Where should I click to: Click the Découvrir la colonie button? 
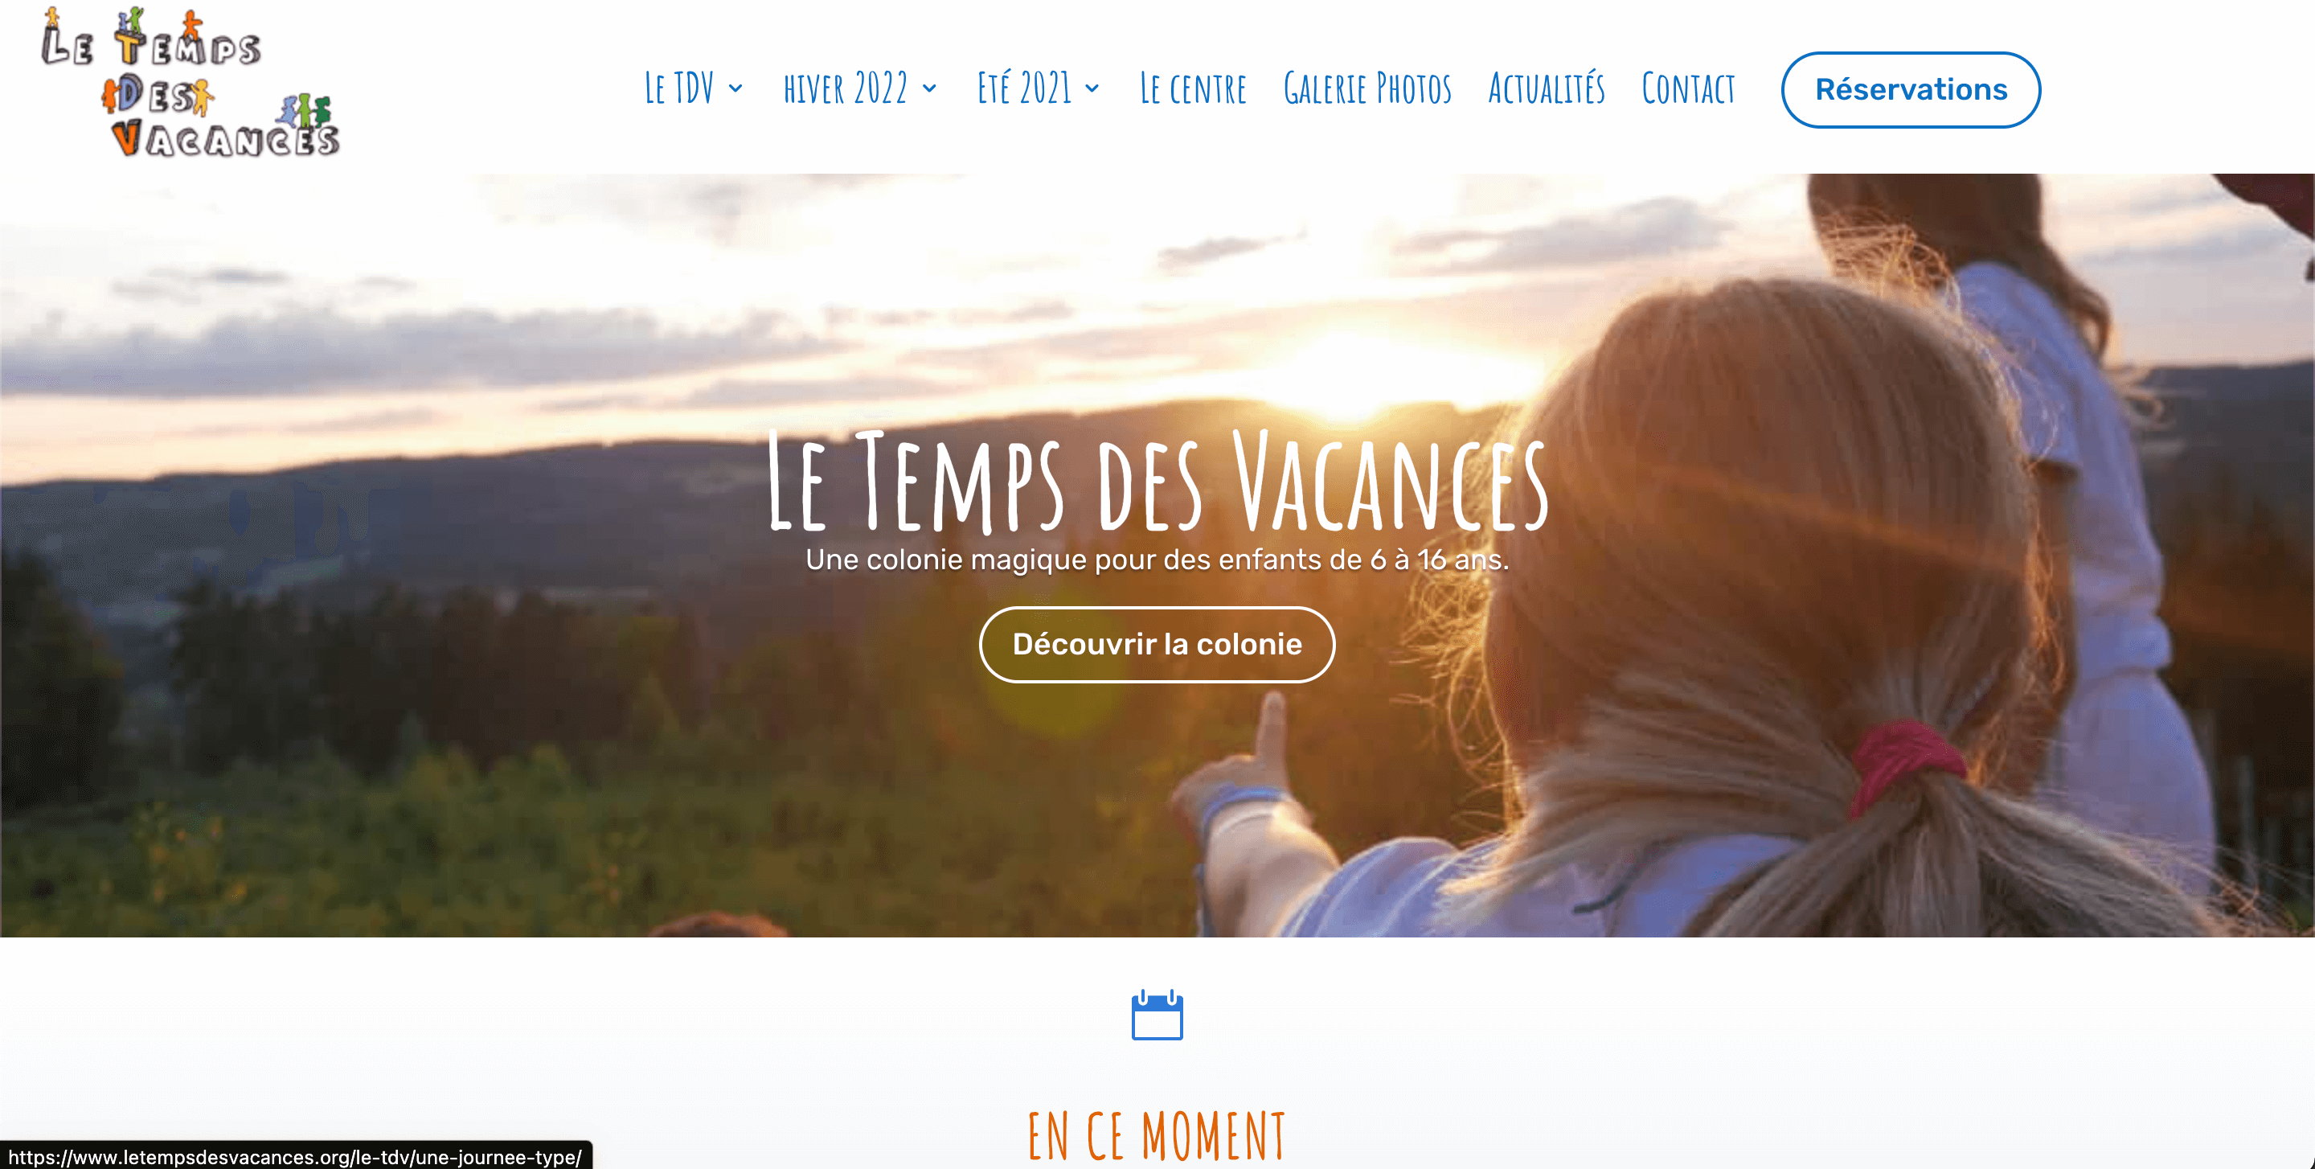[x=1157, y=644]
